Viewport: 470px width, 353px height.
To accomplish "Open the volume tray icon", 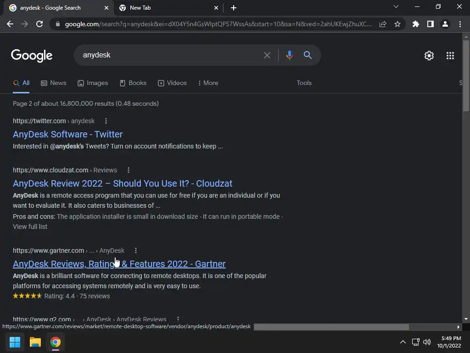I will [426, 342].
